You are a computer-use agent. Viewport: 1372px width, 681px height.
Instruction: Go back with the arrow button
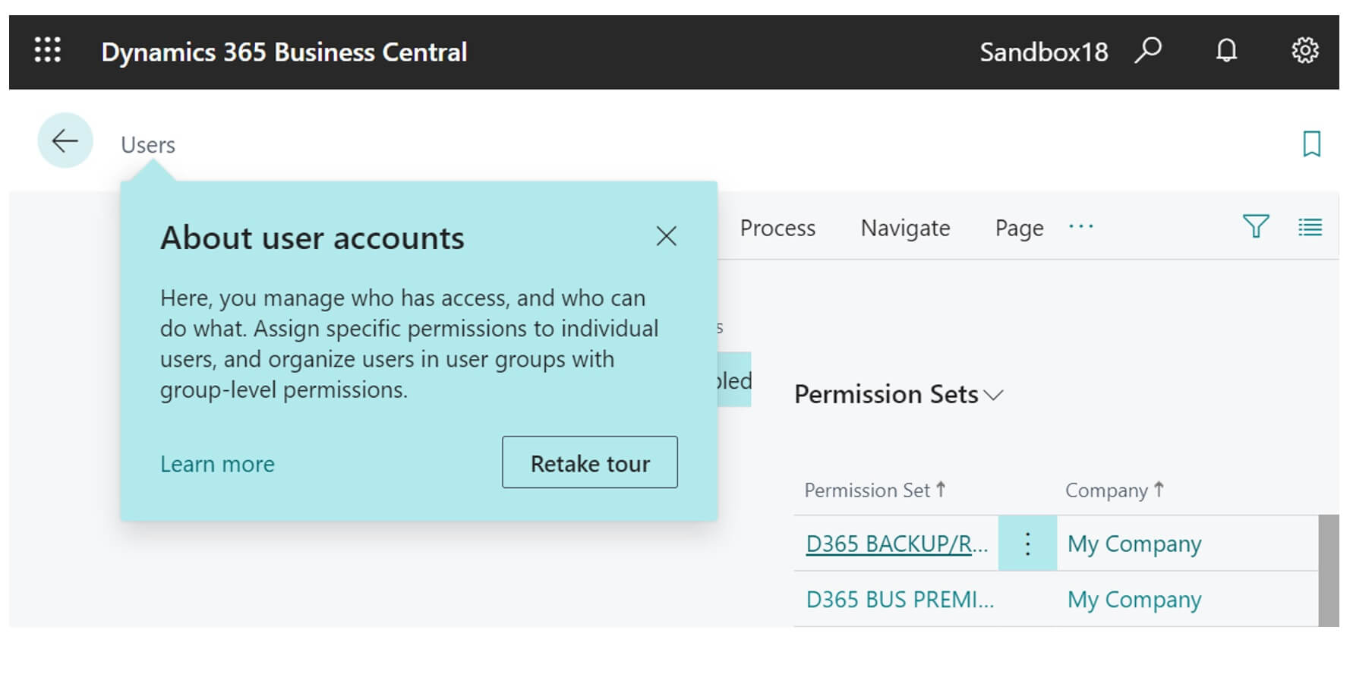(65, 140)
